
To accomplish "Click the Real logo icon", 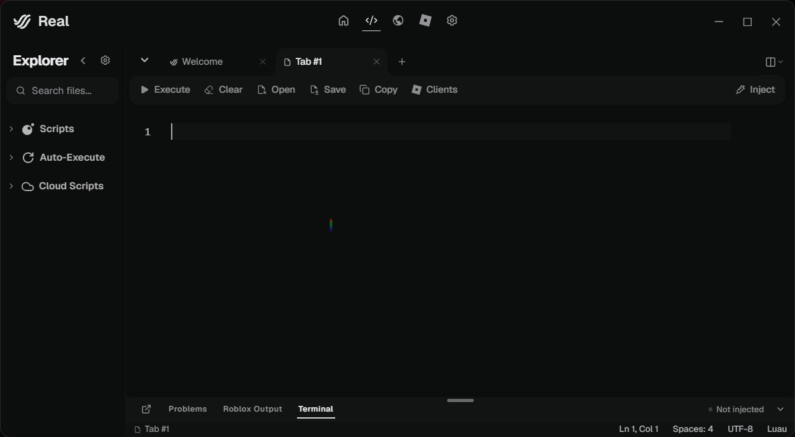I will 22,22.
